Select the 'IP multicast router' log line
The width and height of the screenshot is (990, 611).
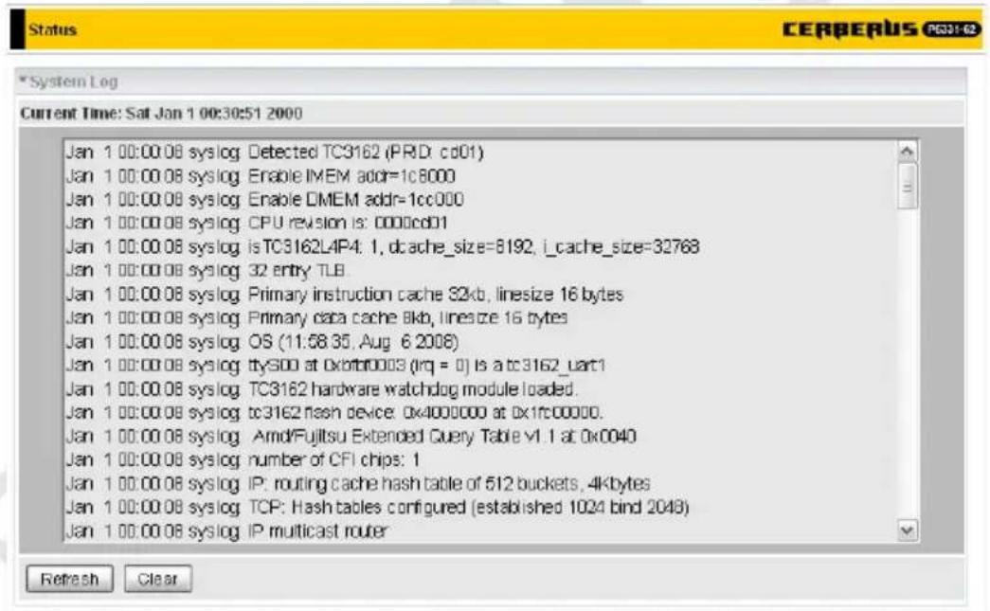[x=226, y=530]
